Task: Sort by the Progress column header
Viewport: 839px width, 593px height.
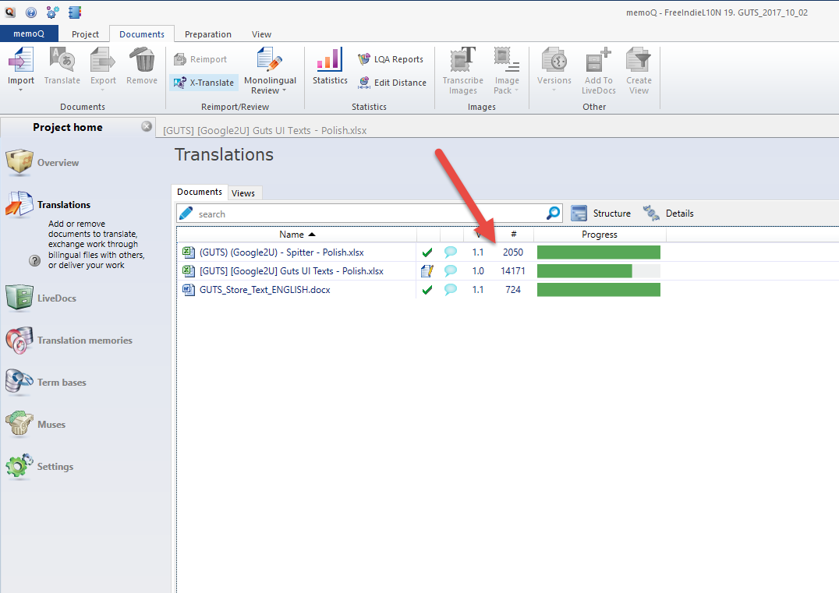Action: click(600, 235)
